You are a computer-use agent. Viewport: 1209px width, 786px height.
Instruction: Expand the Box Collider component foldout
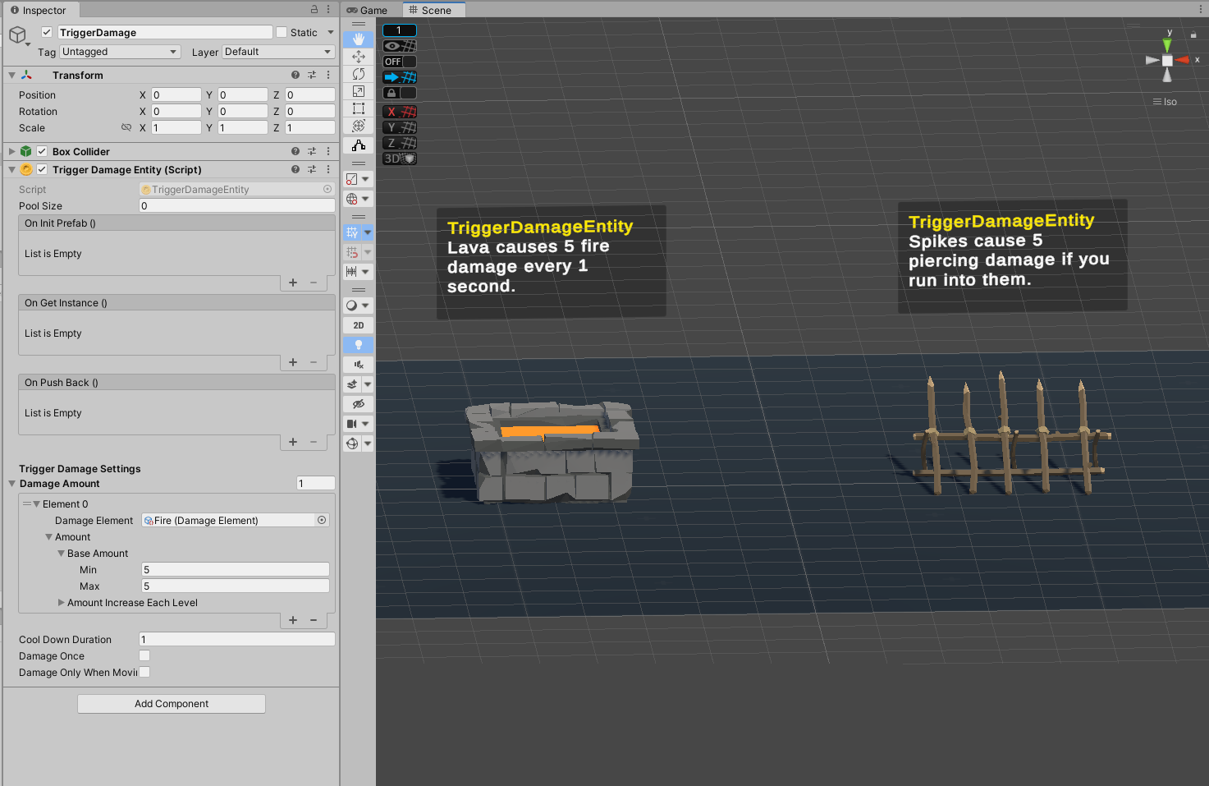tap(11, 151)
